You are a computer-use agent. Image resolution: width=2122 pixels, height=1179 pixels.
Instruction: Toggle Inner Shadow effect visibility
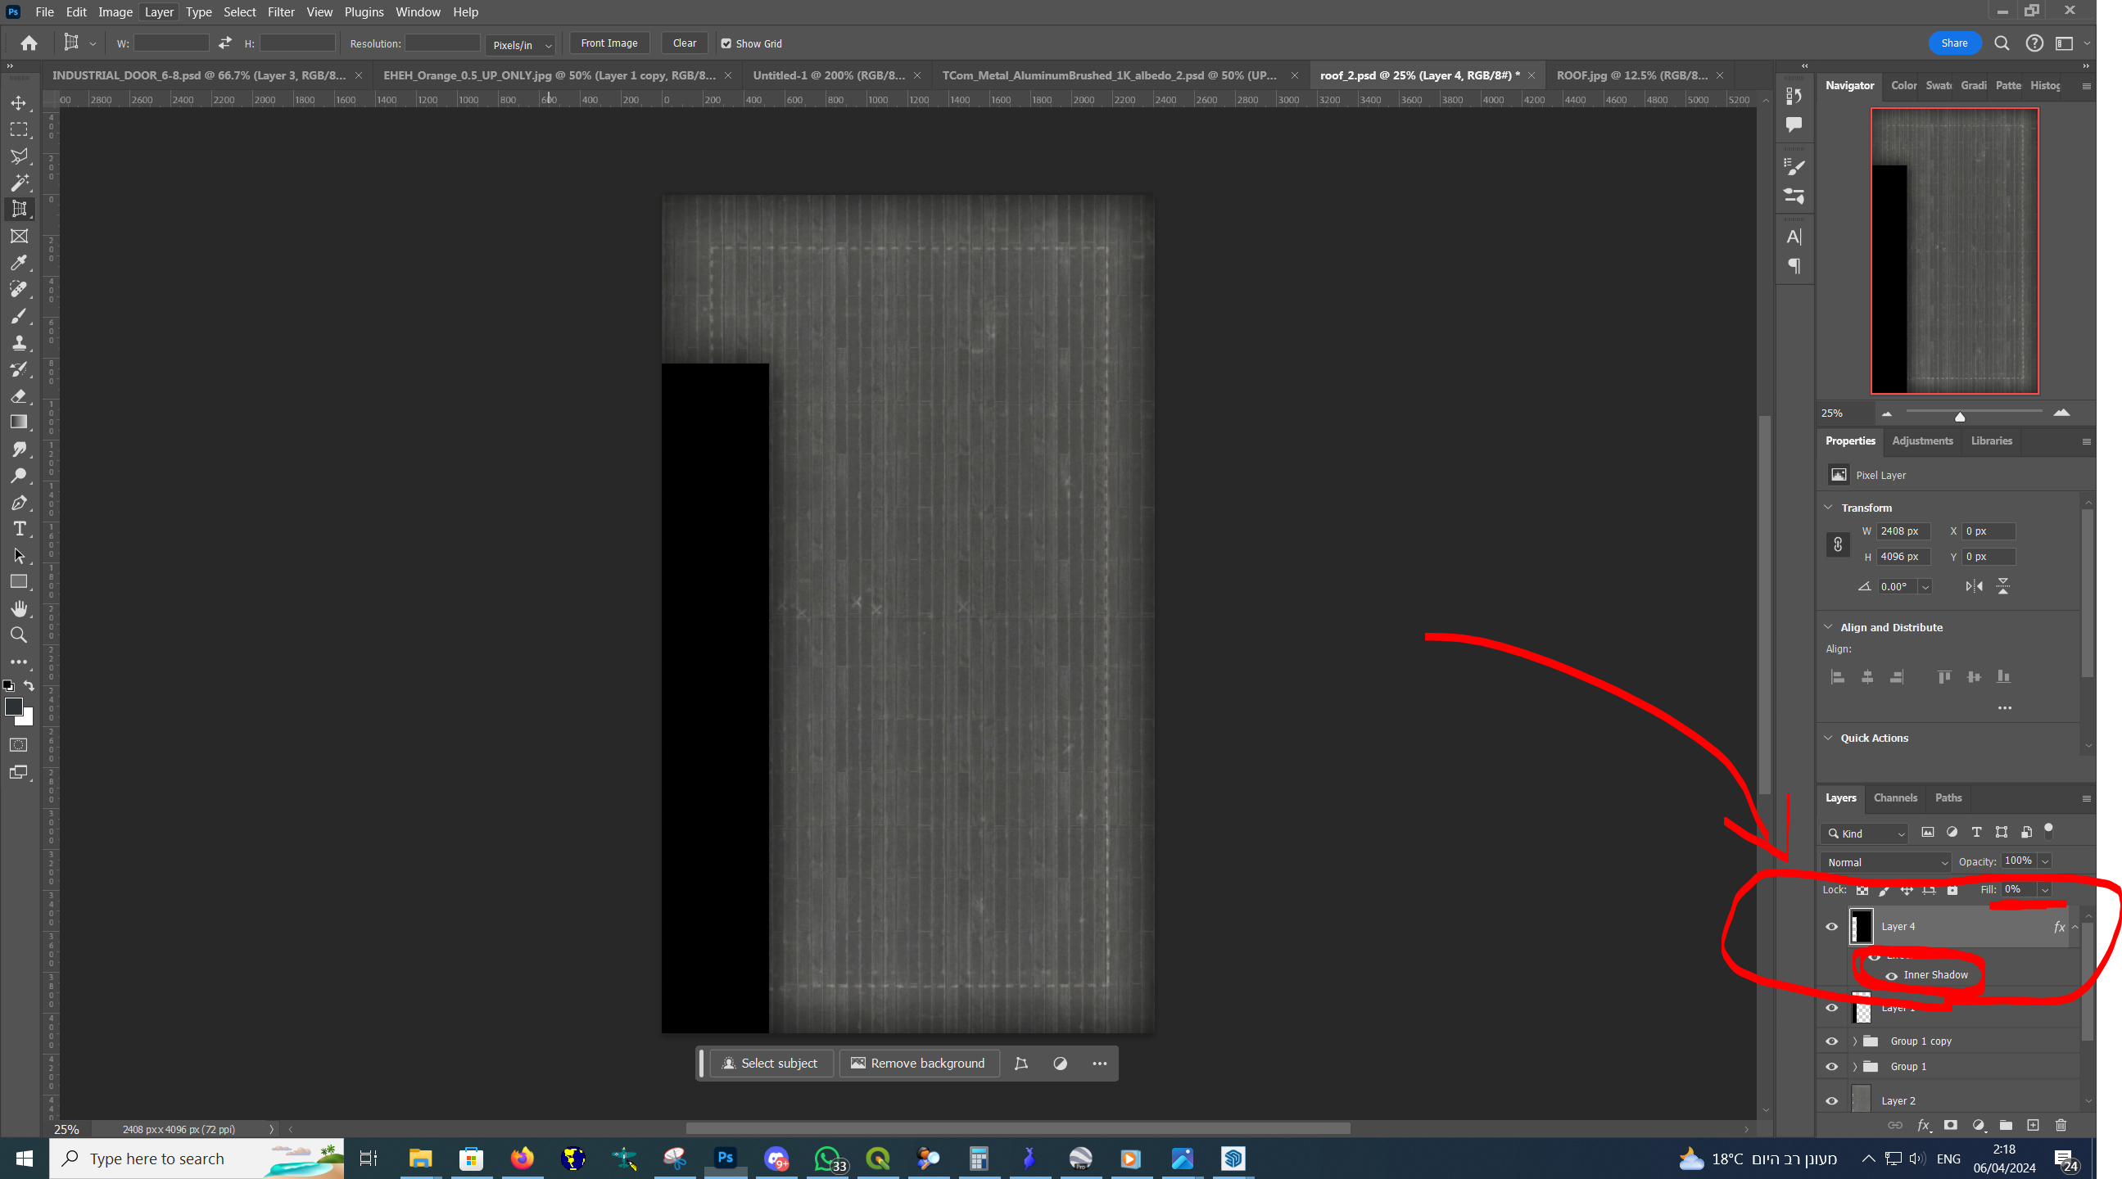(x=1891, y=976)
